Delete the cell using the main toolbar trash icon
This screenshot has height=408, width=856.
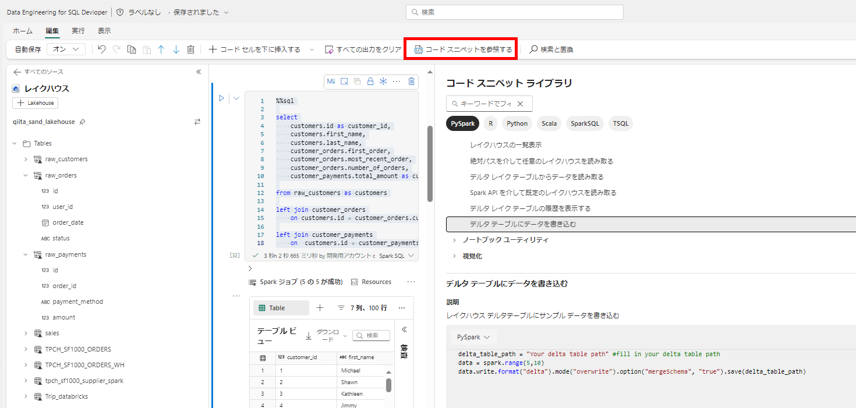pyautogui.click(x=190, y=49)
